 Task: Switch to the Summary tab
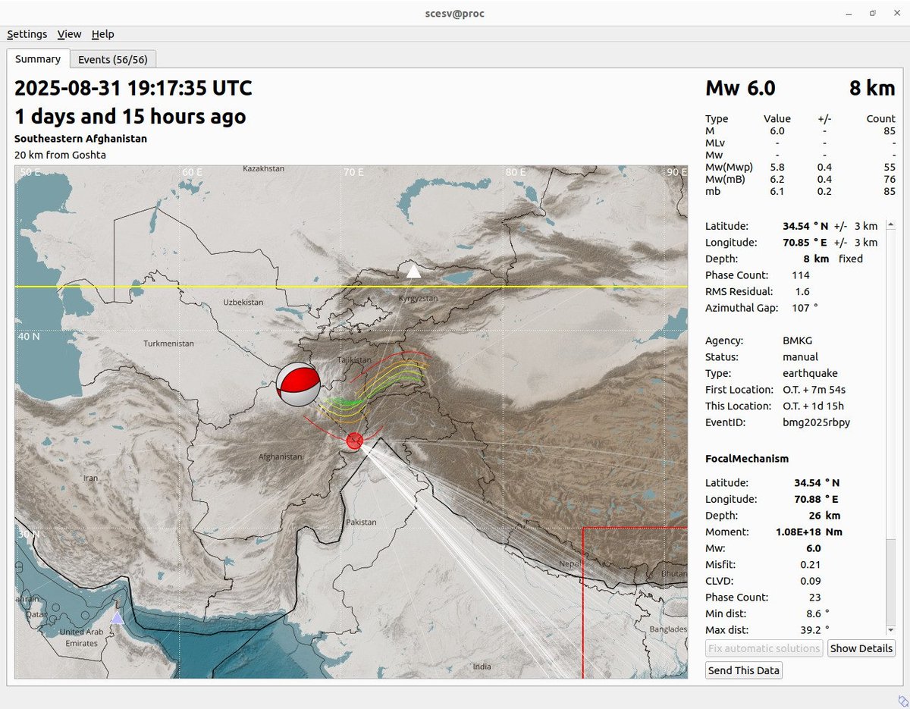[x=38, y=58]
